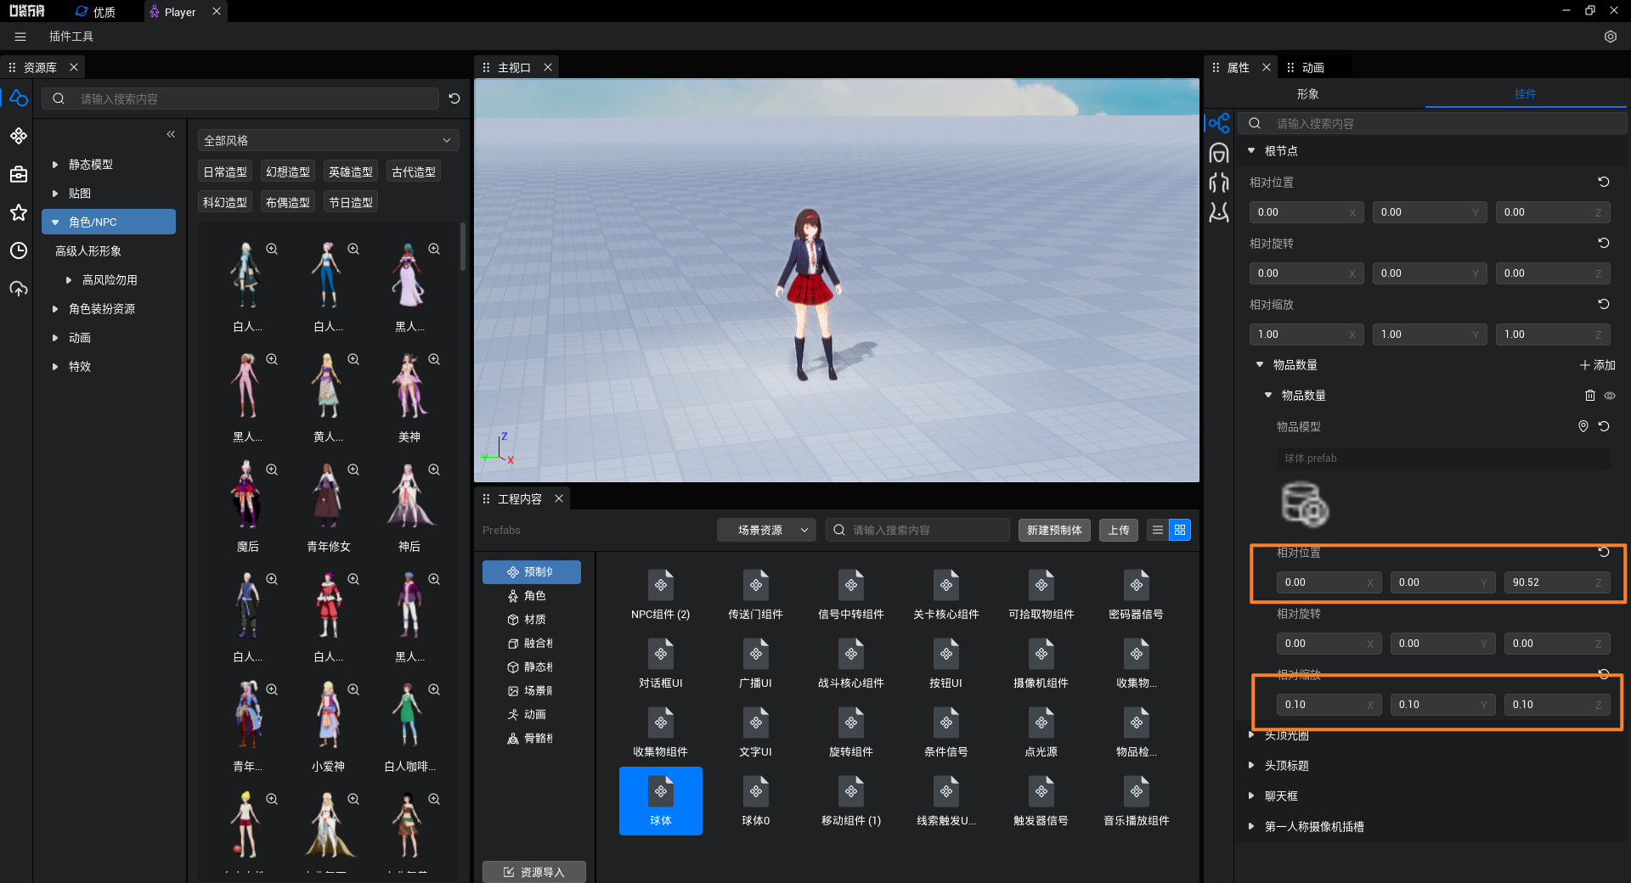Switch to the 形象 tab
The height and width of the screenshot is (883, 1631).
click(1307, 93)
